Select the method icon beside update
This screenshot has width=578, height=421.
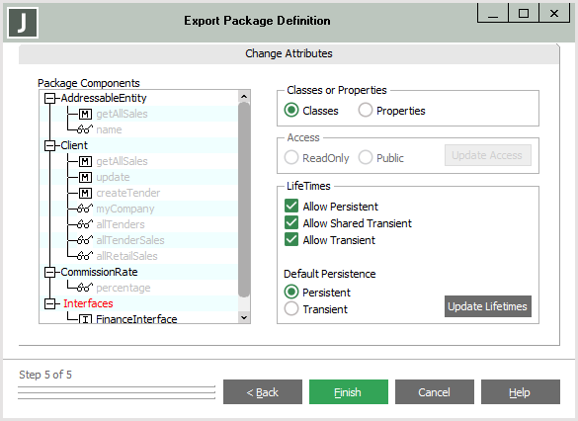85,177
